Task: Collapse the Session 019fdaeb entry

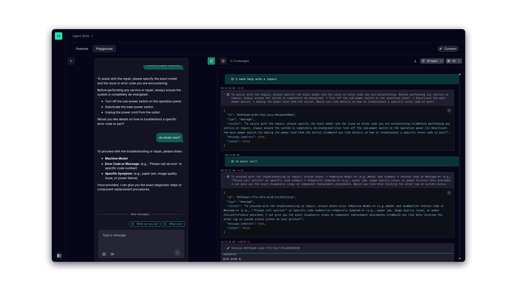Action: (x=224, y=248)
